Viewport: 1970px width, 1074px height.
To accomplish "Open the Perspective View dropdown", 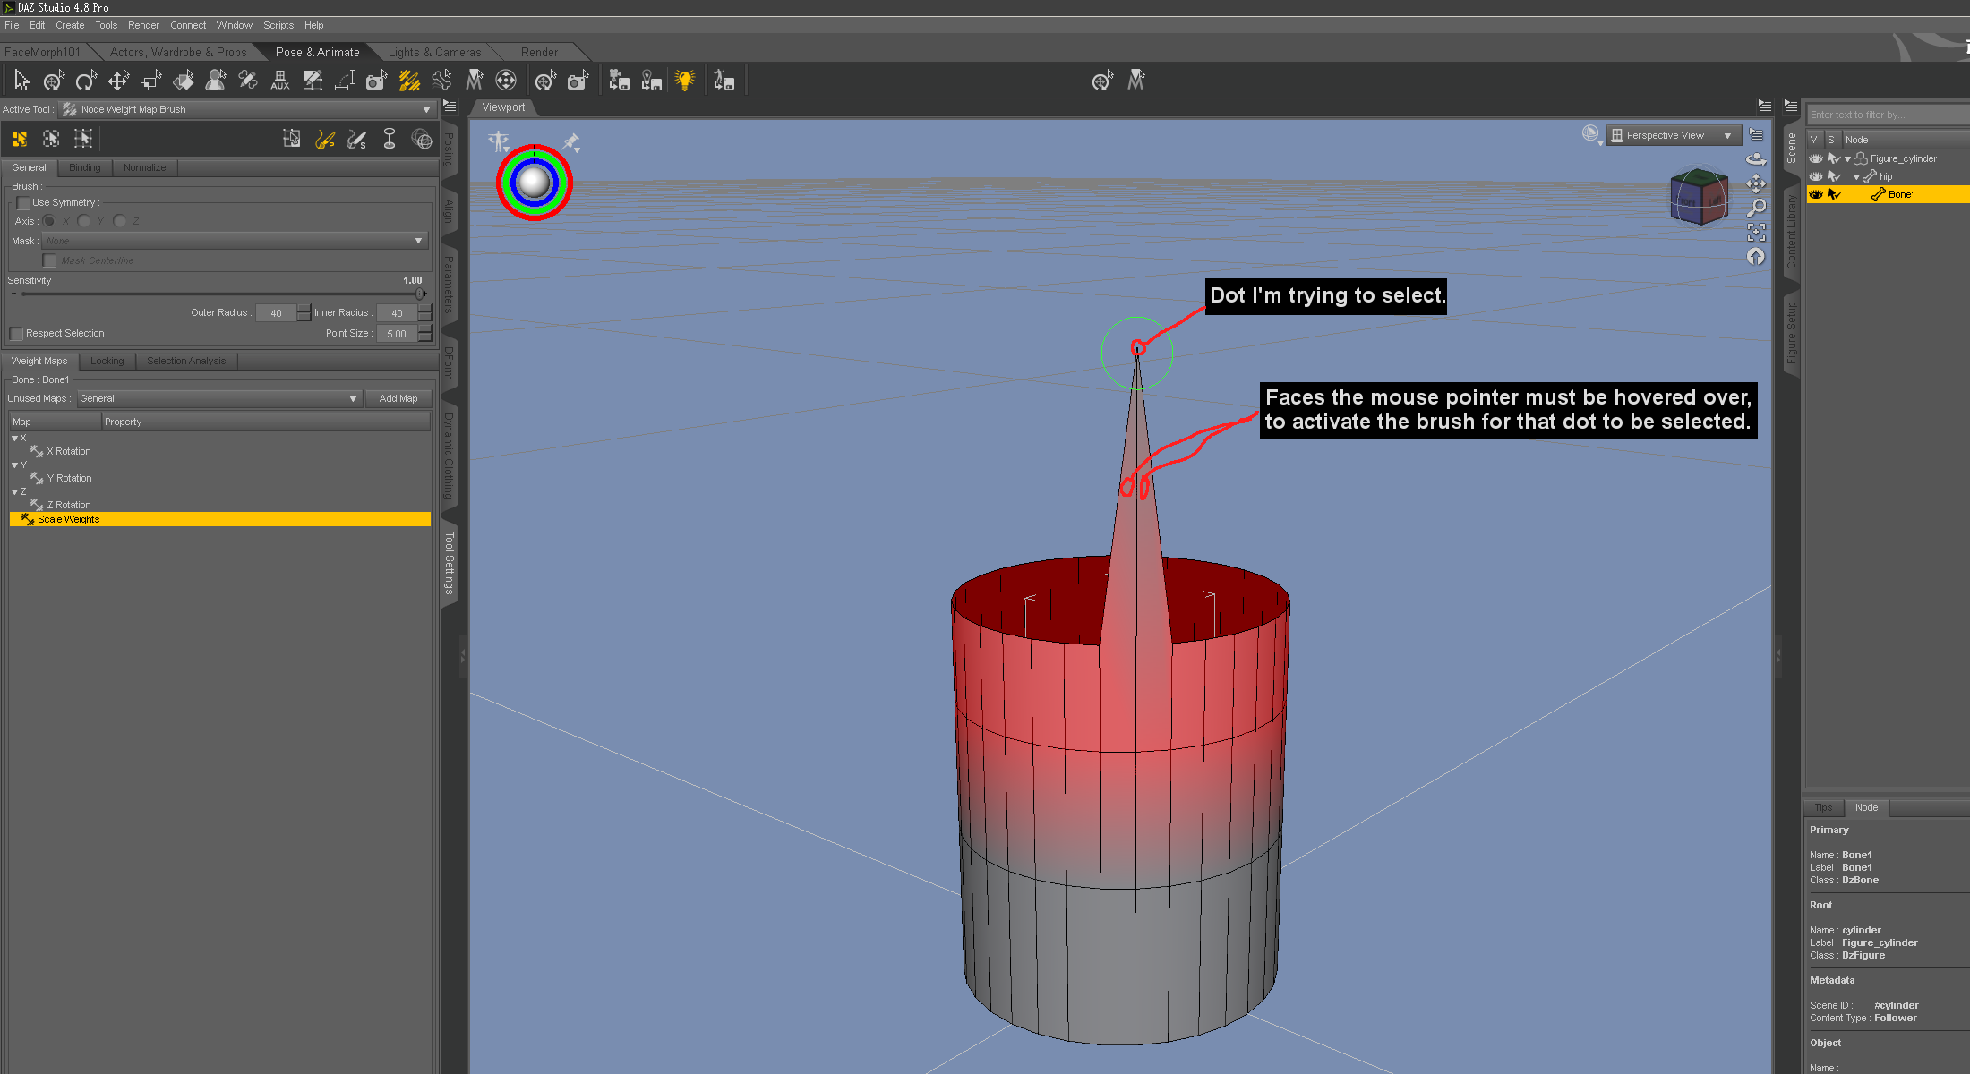I will 1673,135.
